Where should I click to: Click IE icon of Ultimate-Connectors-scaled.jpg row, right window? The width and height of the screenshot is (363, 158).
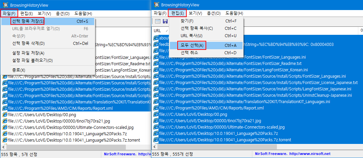(156, 127)
